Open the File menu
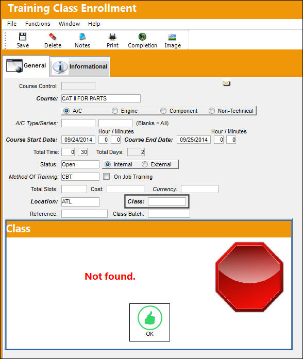Viewport: 303px width, 359px height. point(12,24)
